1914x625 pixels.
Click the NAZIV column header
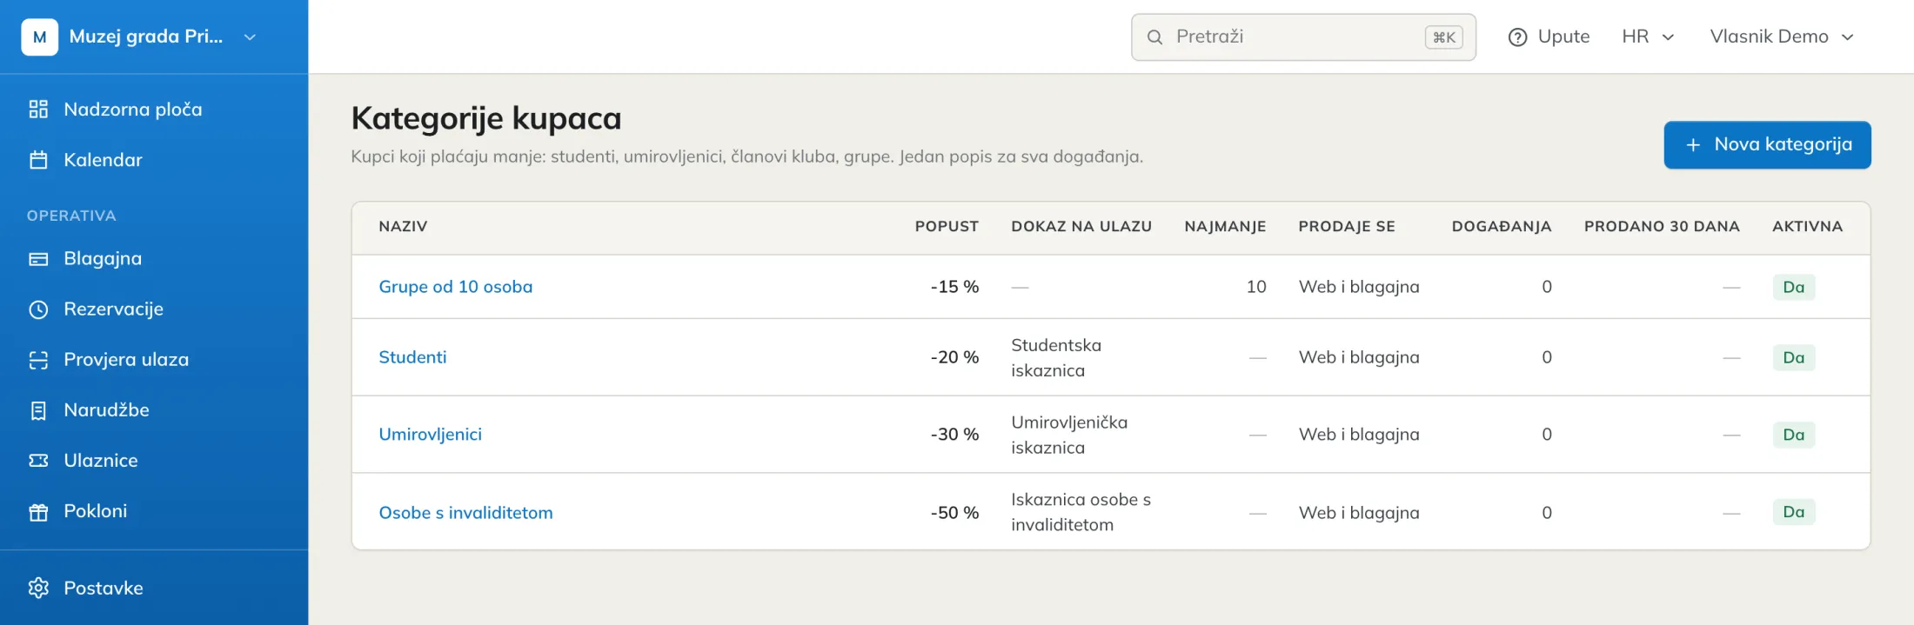pyautogui.click(x=403, y=227)
